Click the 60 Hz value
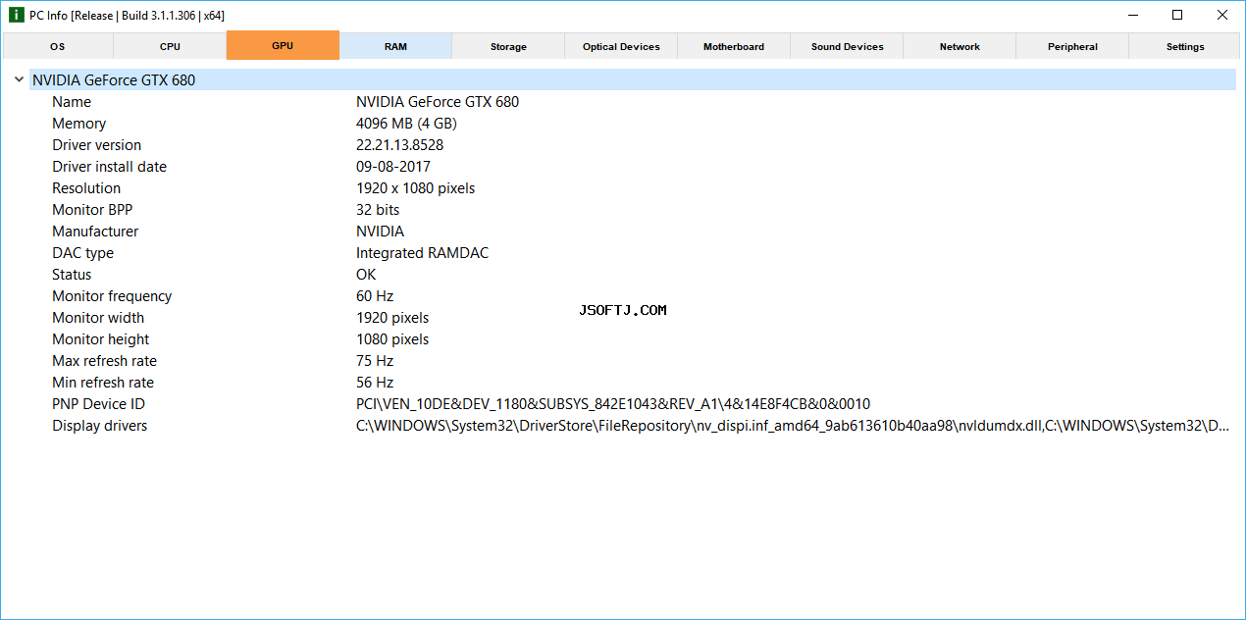The width and height of the screenshot is (1246, 620). (x=375, y=296)
